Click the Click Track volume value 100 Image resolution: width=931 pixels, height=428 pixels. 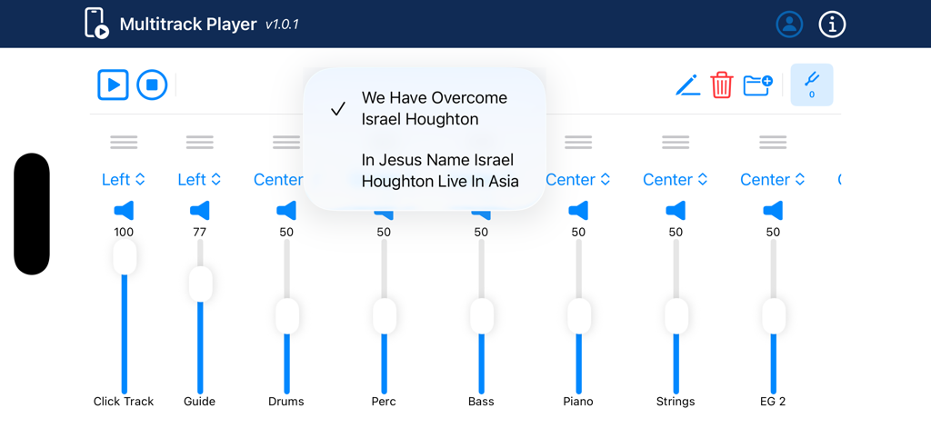click(x=124, y=232)
